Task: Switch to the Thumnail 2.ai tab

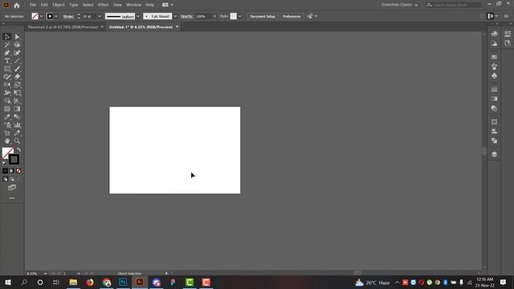Action: (63, 26)
